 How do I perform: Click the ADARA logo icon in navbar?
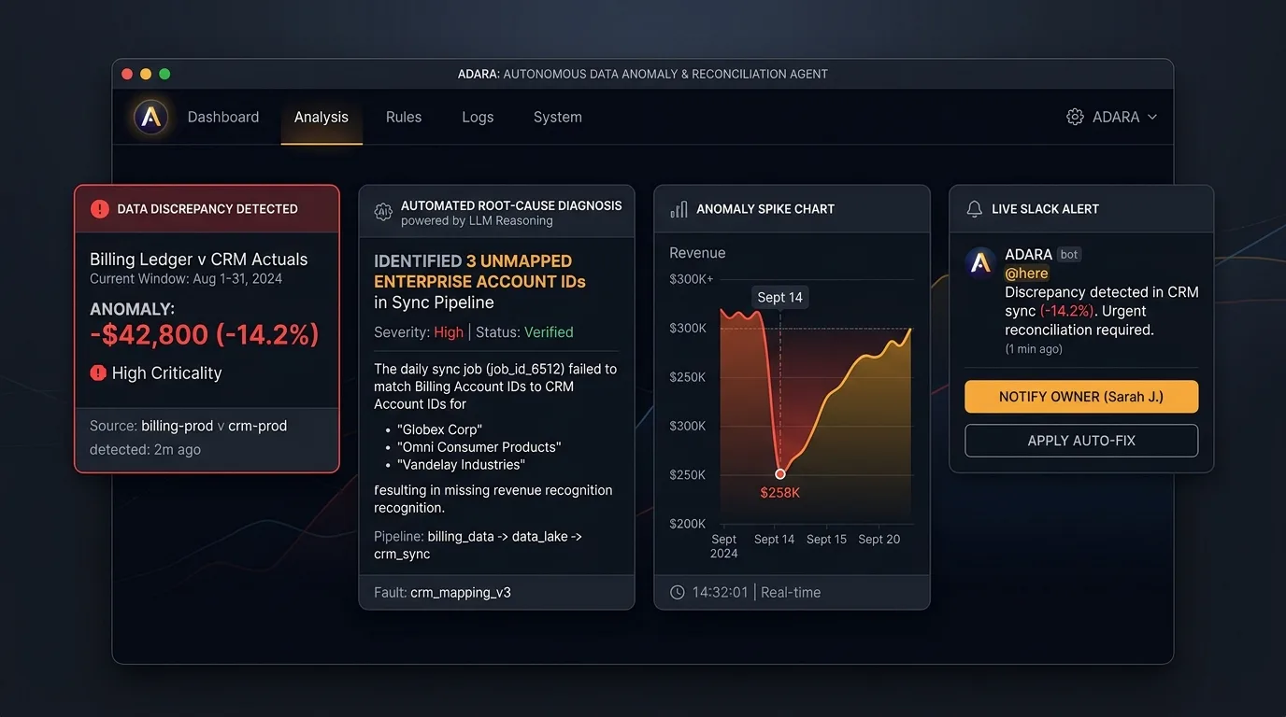(150, 117)
